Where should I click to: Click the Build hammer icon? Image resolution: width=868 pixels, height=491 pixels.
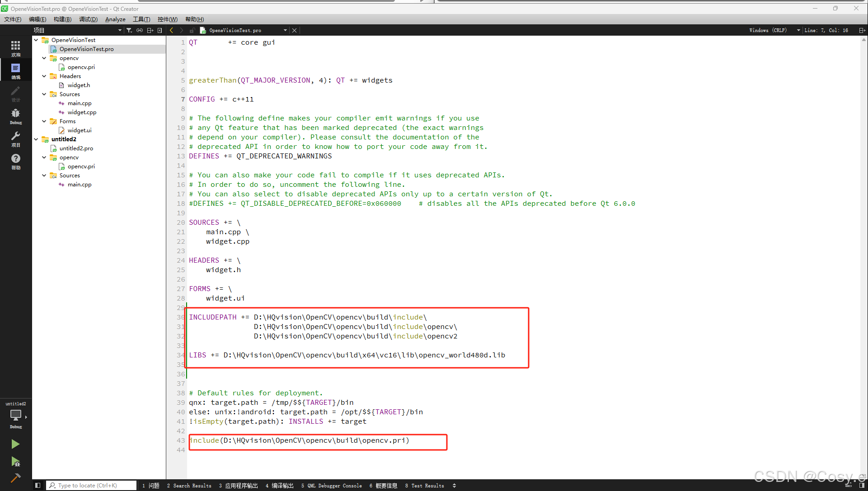[x=15, y=478]
